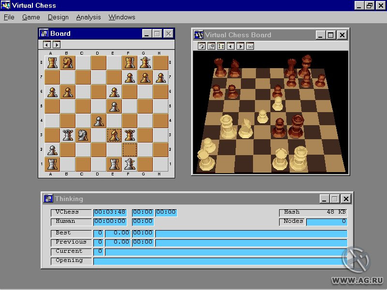Minimize the Thinking window

point(324,199)
